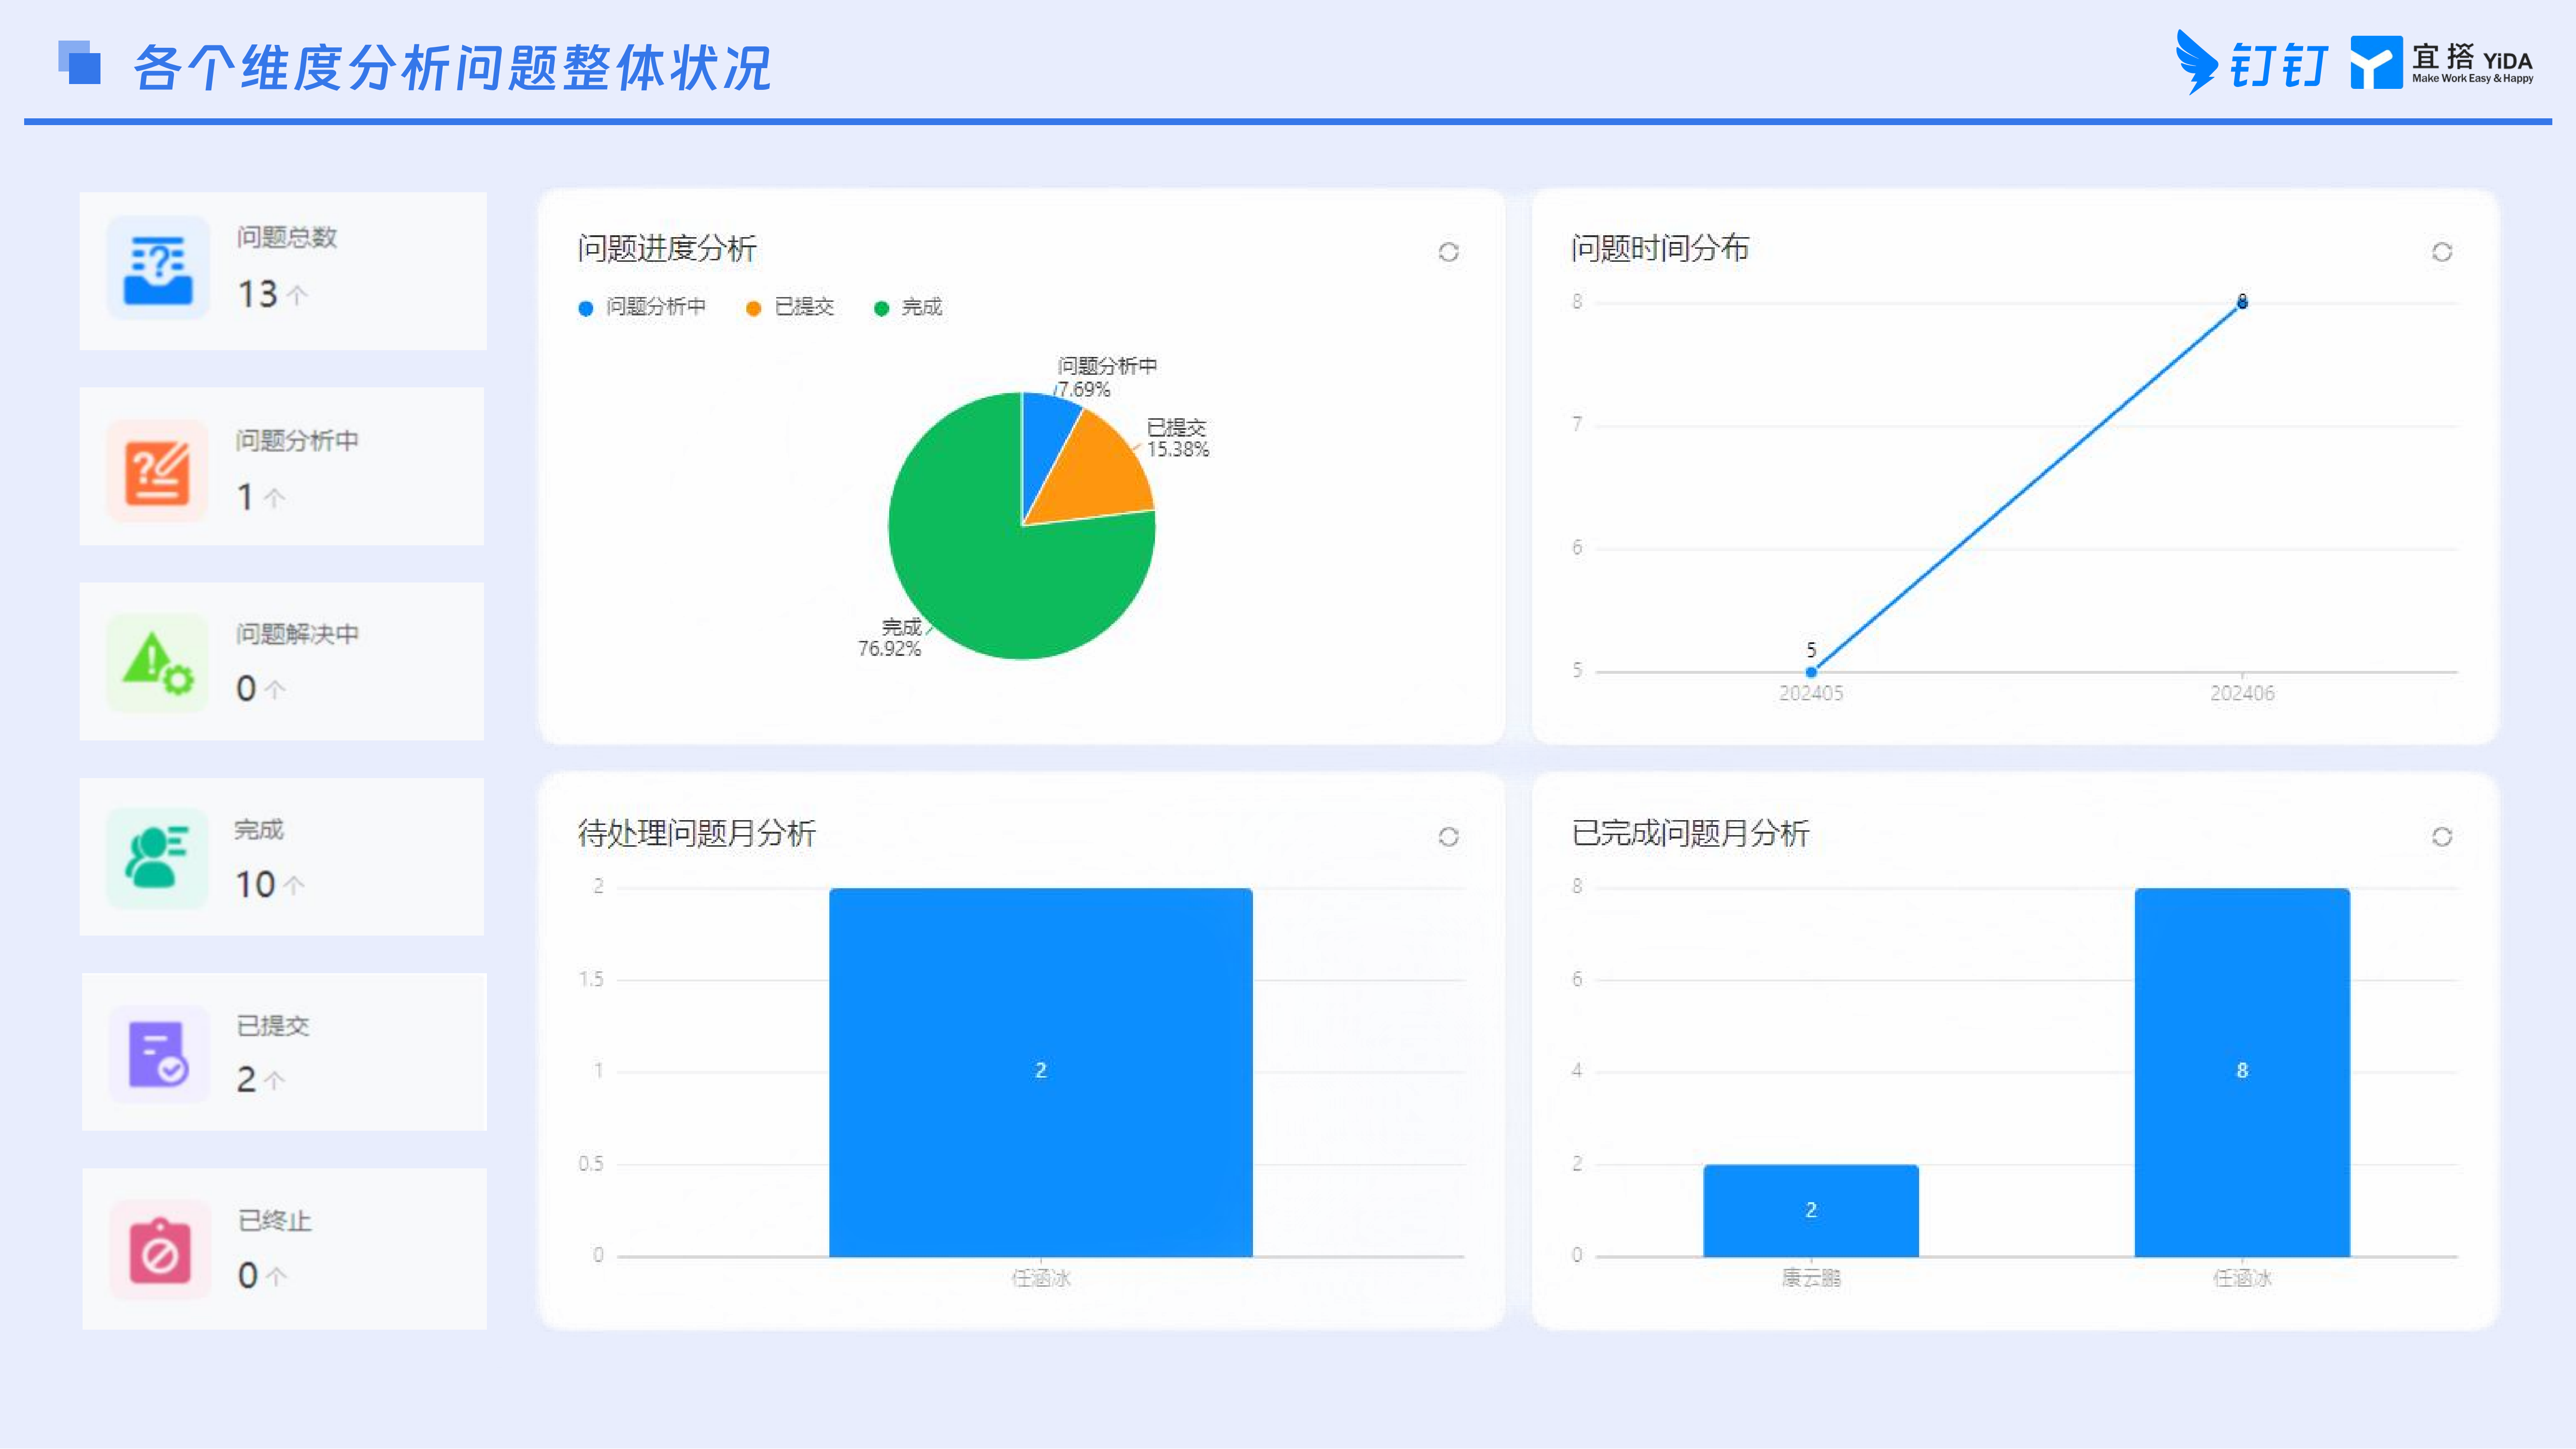Toggle 已提交 legend item in pie chart
Screen dimensions: 2576x1449
coord(790,307)
